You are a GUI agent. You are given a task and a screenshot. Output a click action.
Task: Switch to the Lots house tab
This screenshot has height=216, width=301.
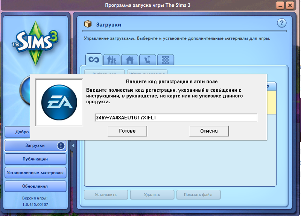pos(129,60)
